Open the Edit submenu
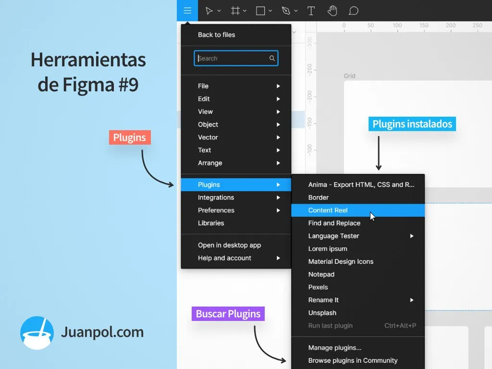492x369 pixels. (236, 99)
